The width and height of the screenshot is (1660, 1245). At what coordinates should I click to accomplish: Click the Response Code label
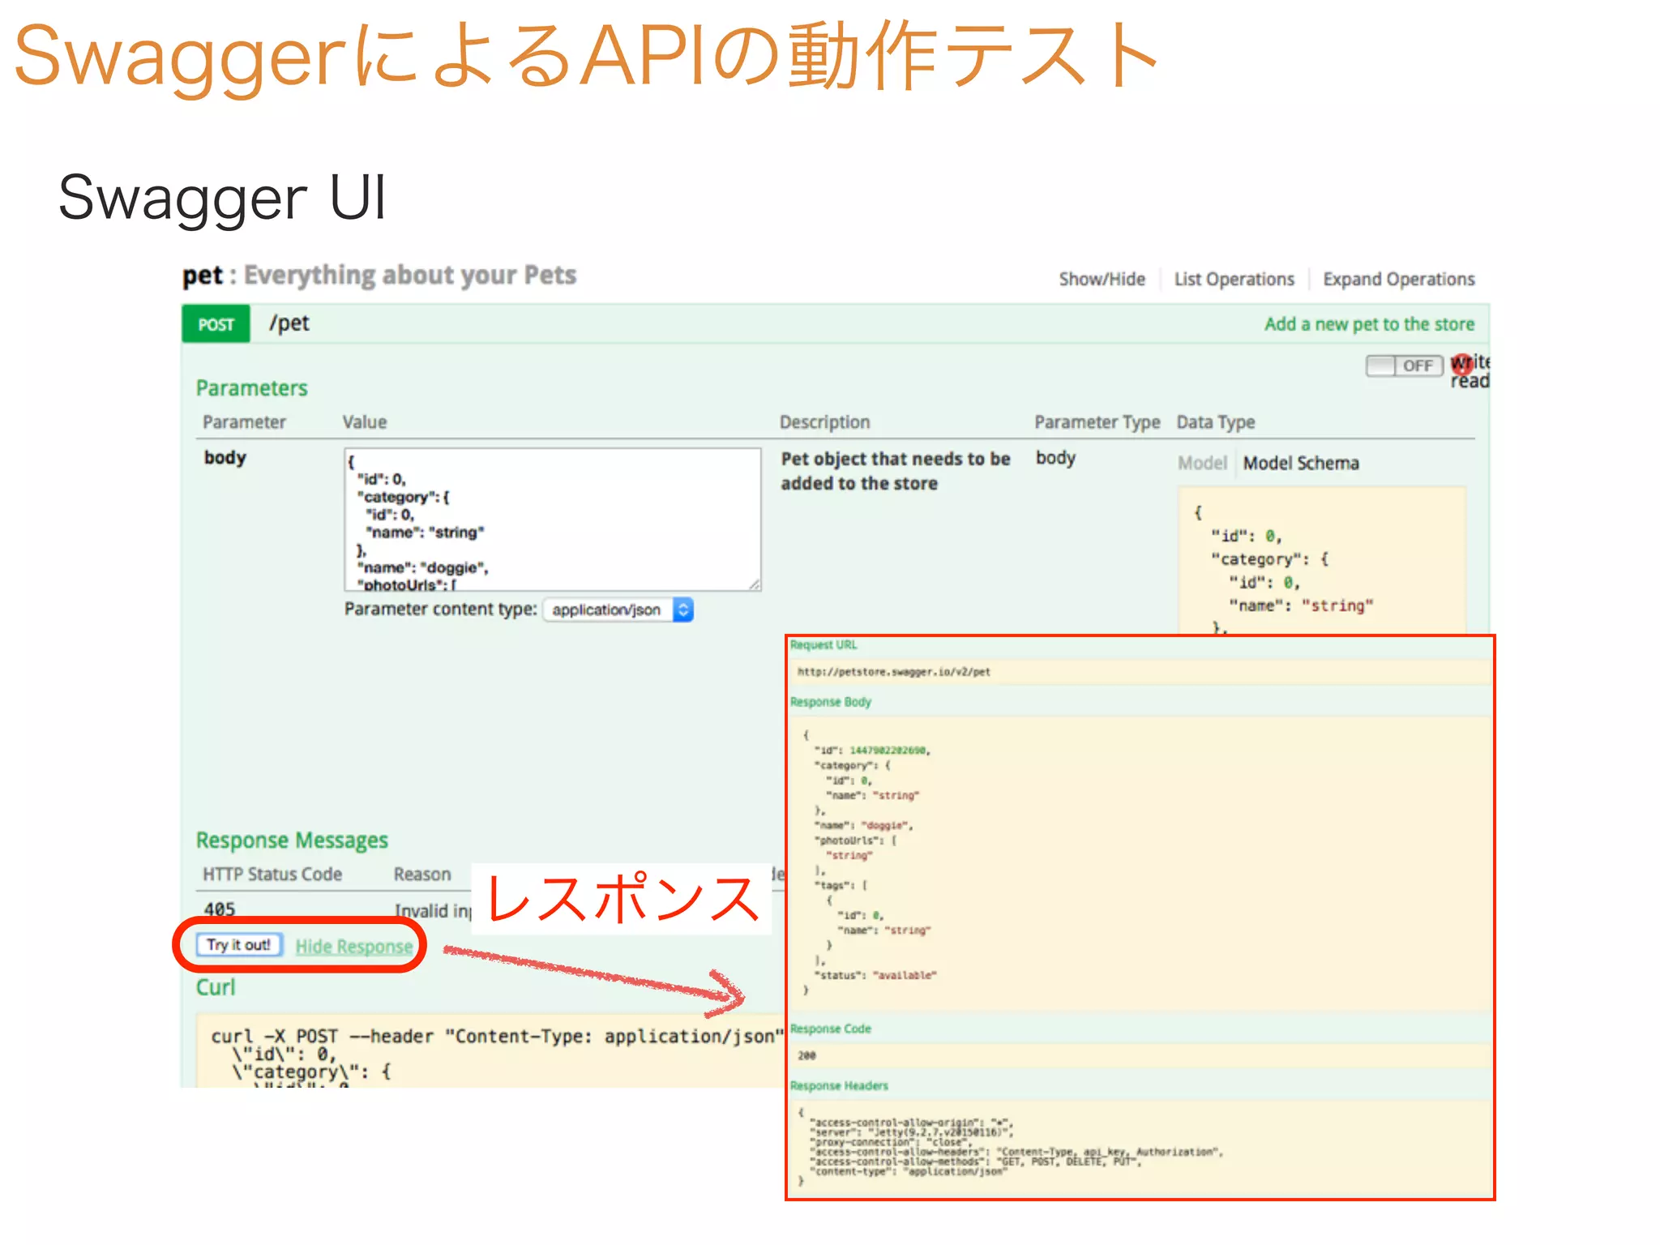coord(831,1029)
